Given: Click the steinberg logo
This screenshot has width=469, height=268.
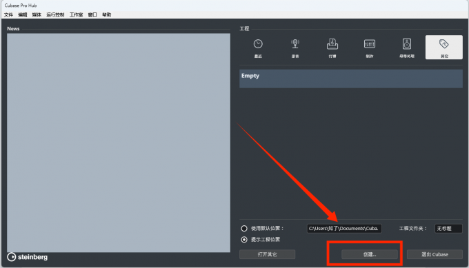Looking at the screenshot, I should [x=27, y=257].
